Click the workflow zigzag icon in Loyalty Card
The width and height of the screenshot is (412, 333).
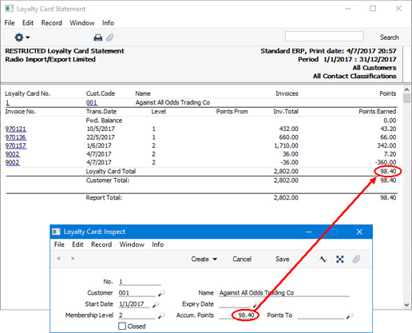(323, 259)
